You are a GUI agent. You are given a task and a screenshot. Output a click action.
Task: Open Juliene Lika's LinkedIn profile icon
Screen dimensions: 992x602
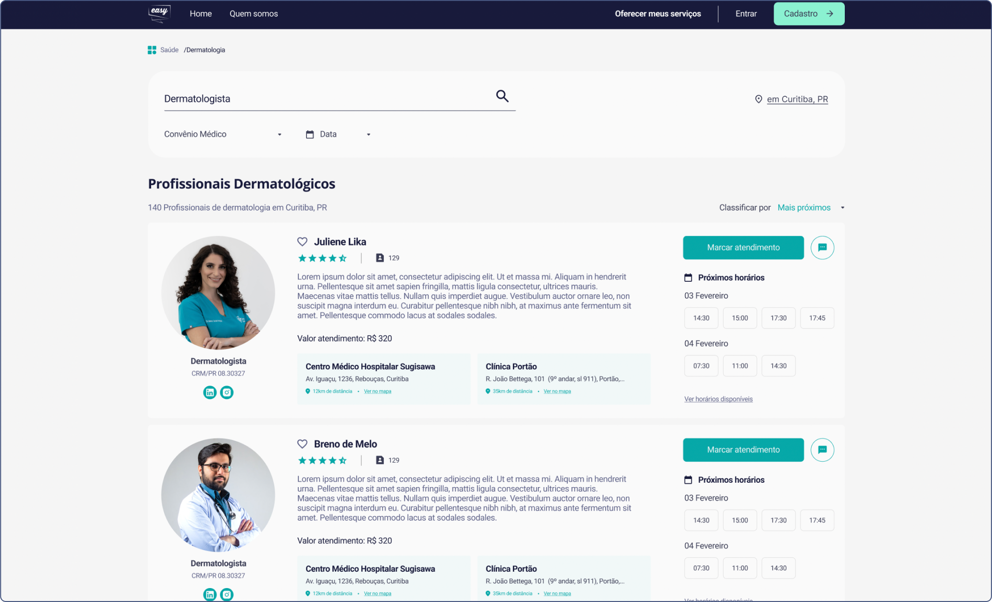(x=210, y=392)
